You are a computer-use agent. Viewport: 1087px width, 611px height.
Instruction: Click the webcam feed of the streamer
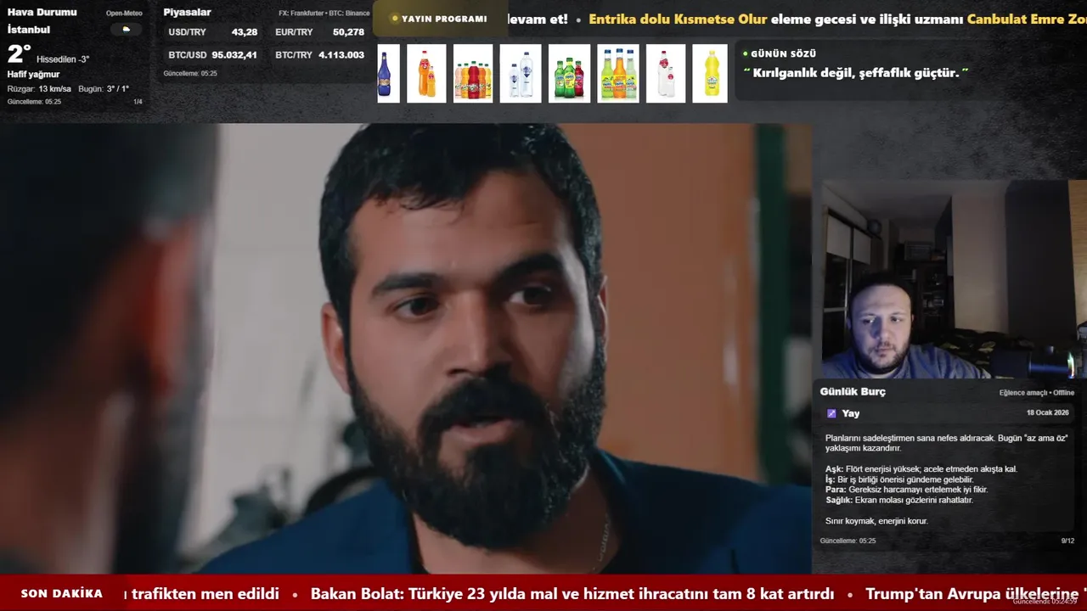coord(953,279)
